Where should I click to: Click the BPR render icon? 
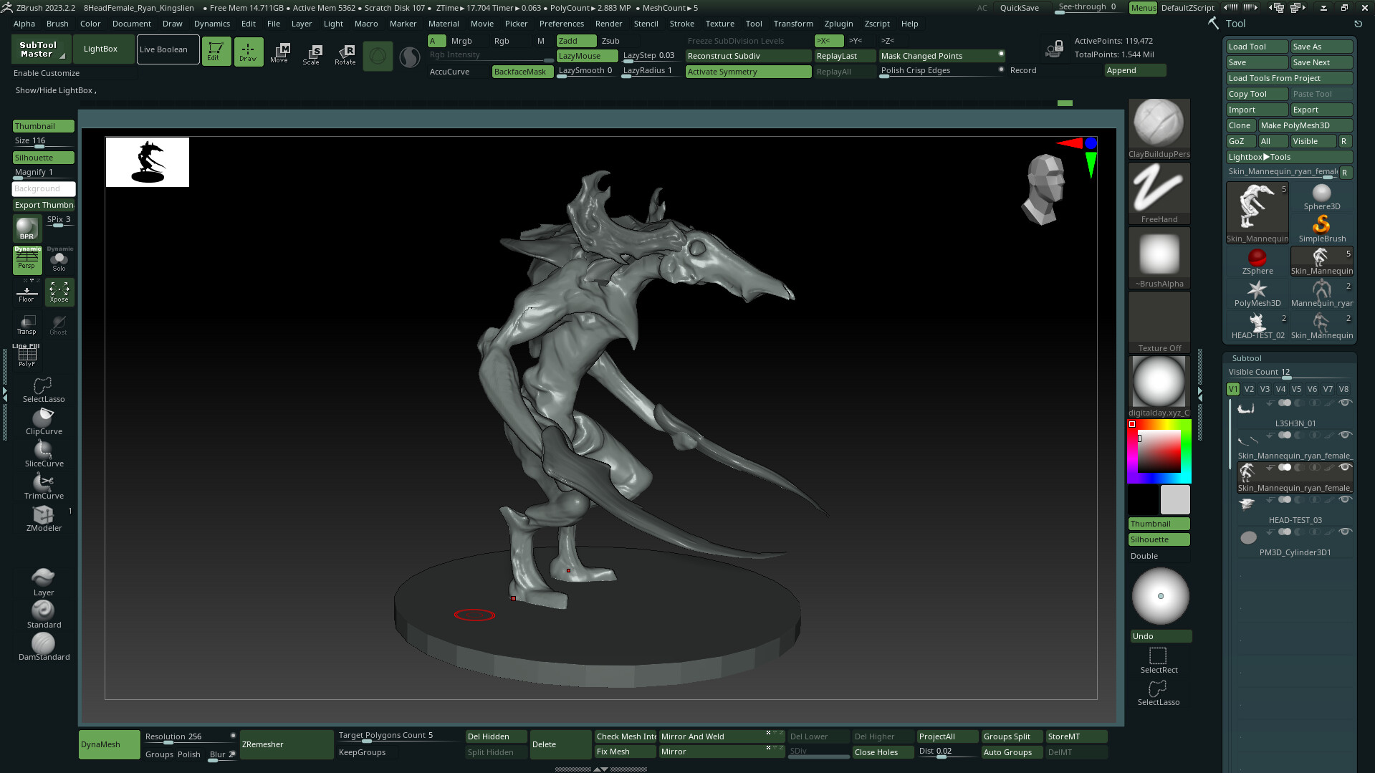tap(27, 229)
